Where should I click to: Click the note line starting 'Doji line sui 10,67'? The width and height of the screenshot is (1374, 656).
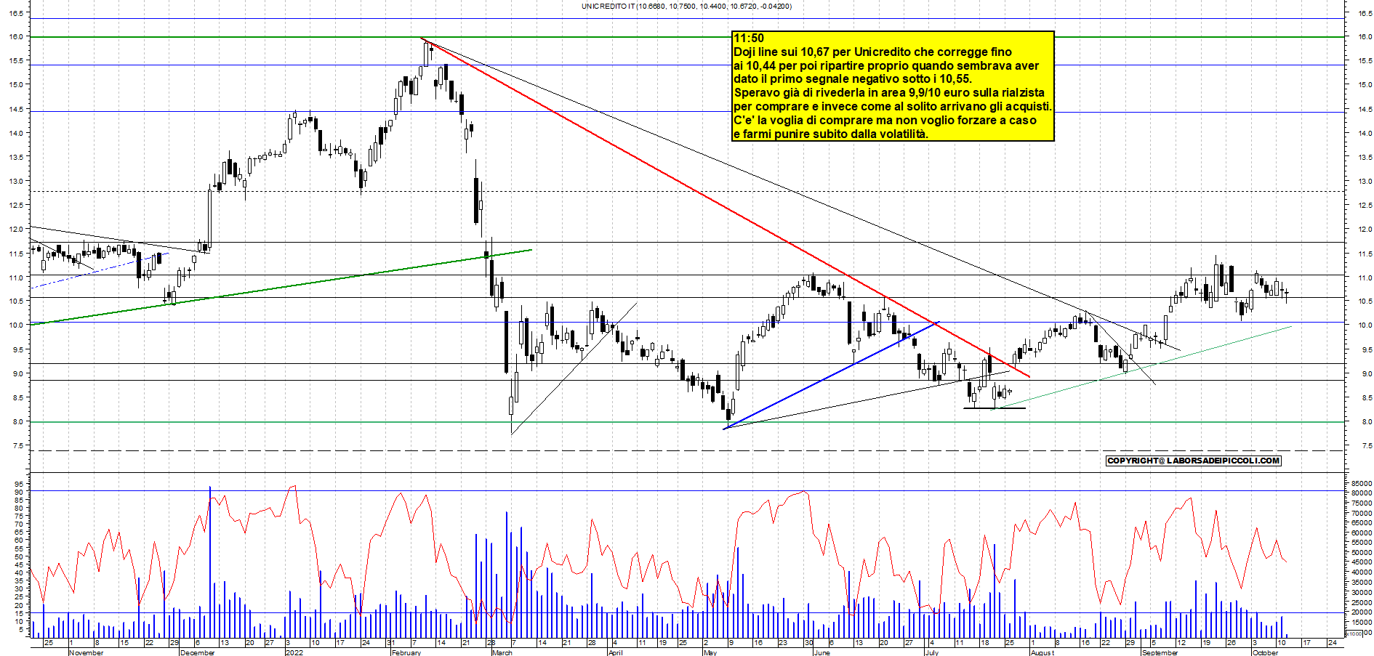point(872,52)
